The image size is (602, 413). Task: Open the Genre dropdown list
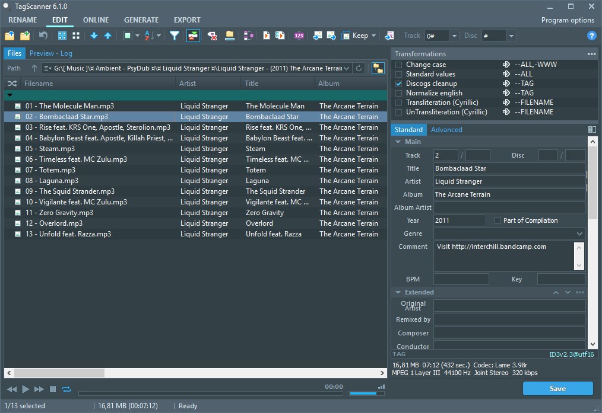[579, 233]
